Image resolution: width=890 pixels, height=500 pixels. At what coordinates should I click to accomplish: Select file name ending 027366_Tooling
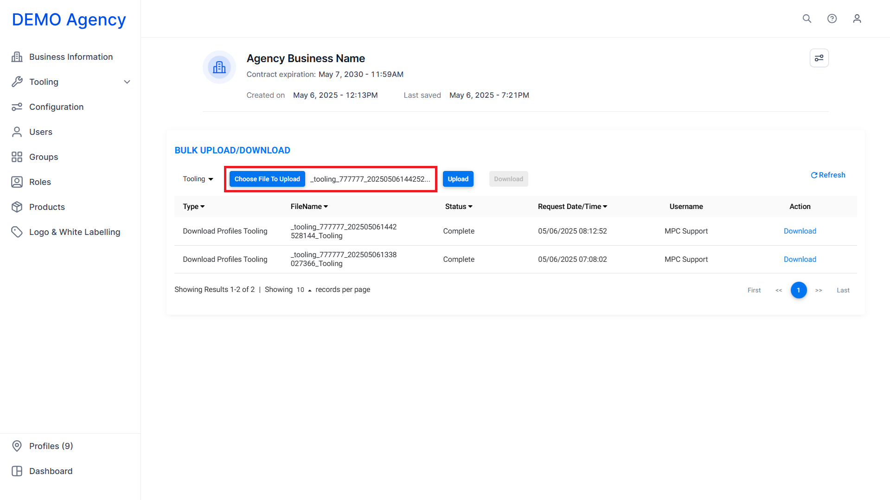(x=344, y=259)
